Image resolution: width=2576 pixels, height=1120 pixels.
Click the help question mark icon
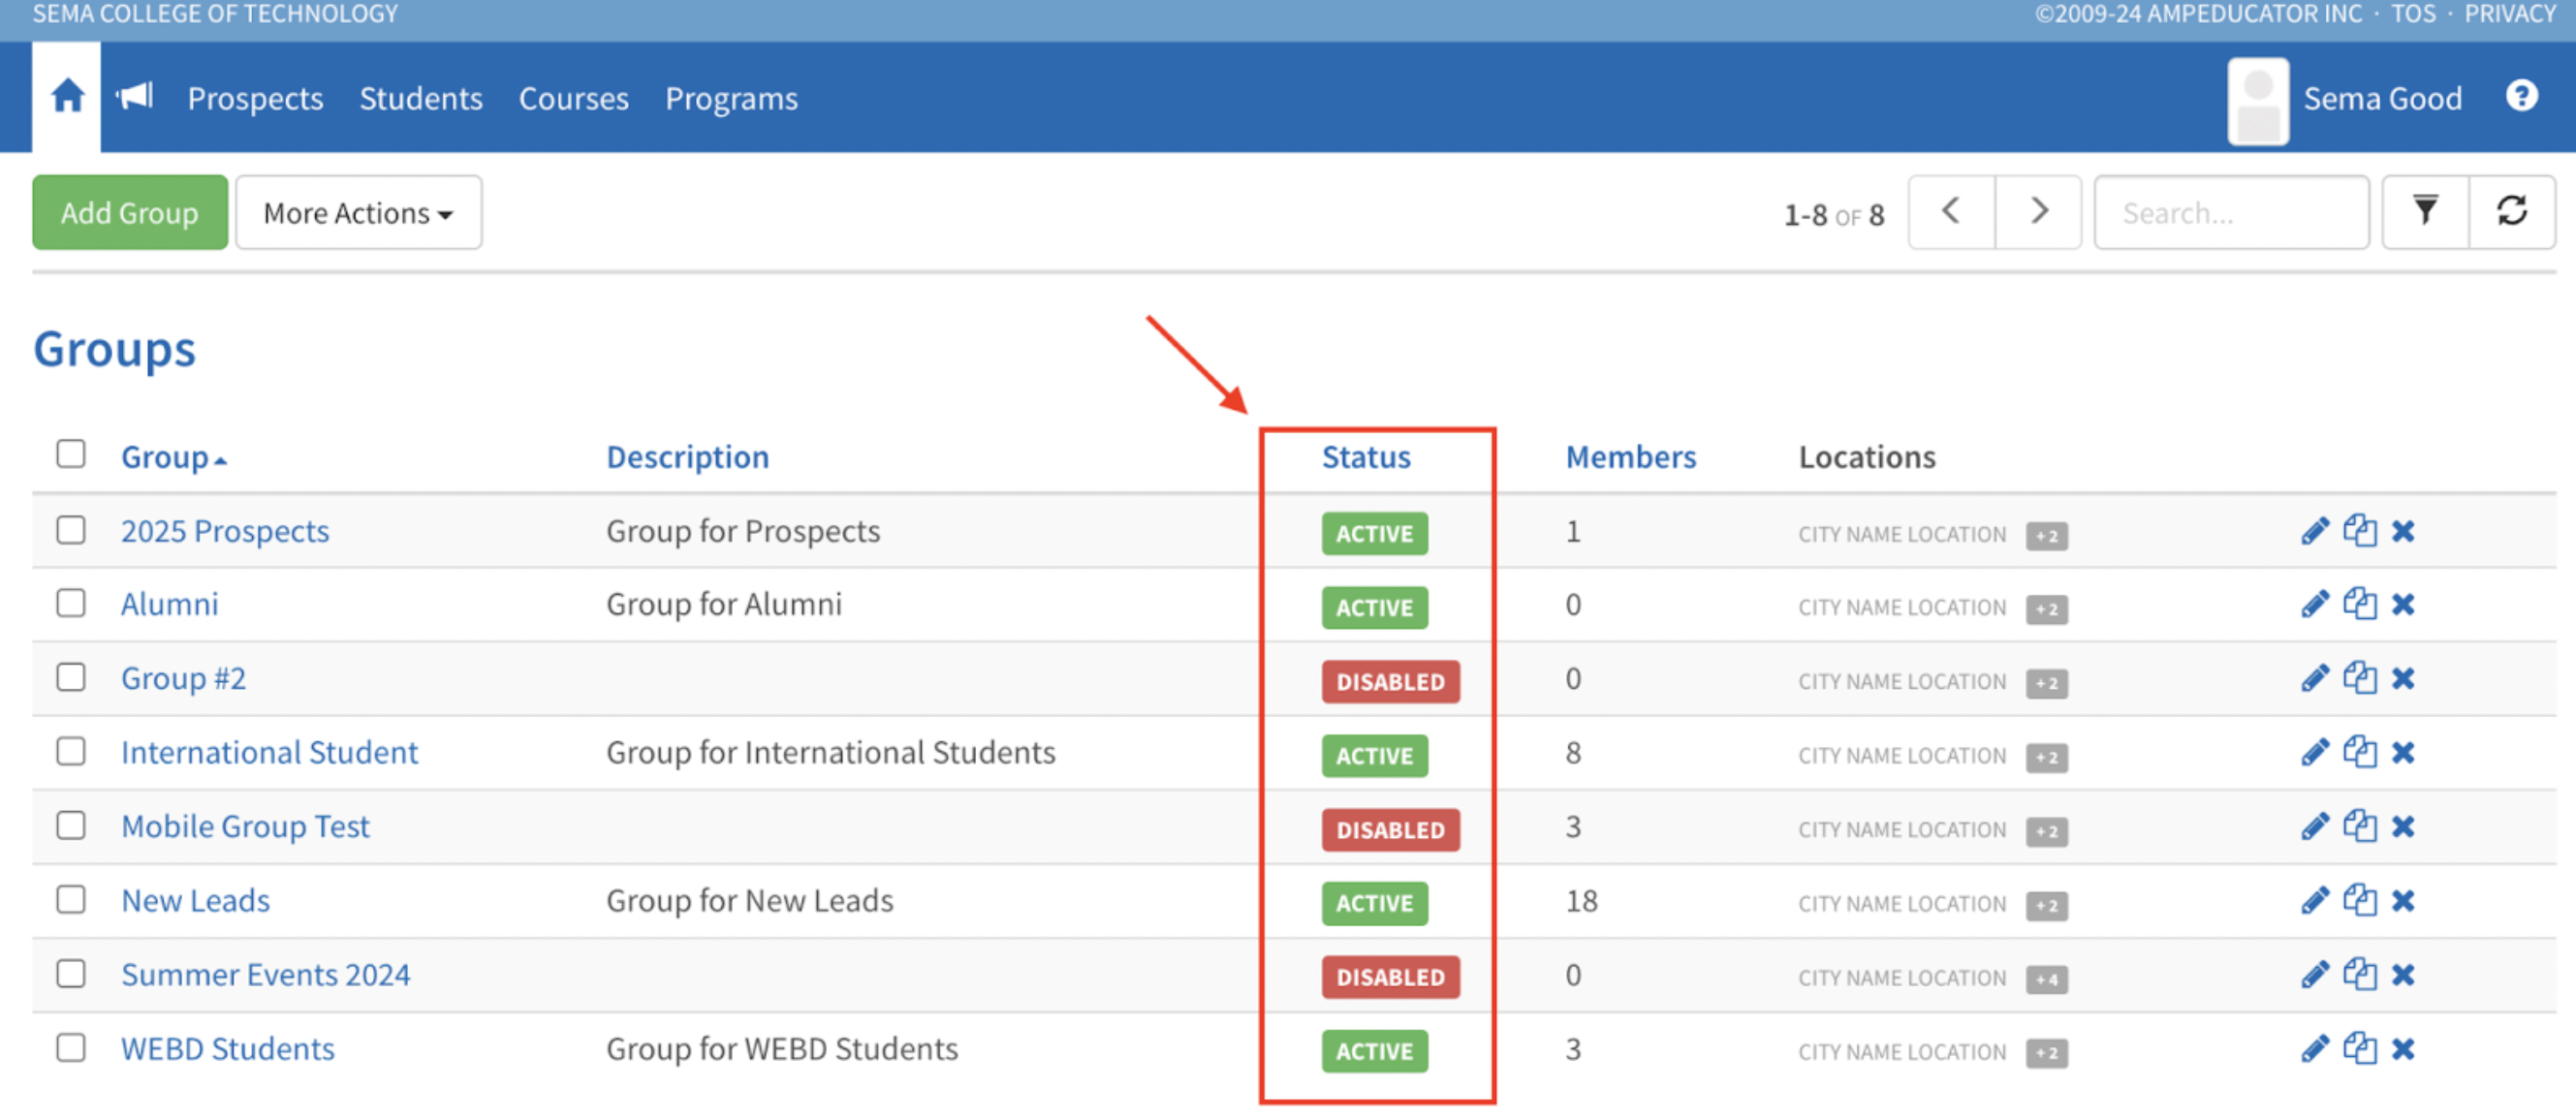coord(2521,96)
